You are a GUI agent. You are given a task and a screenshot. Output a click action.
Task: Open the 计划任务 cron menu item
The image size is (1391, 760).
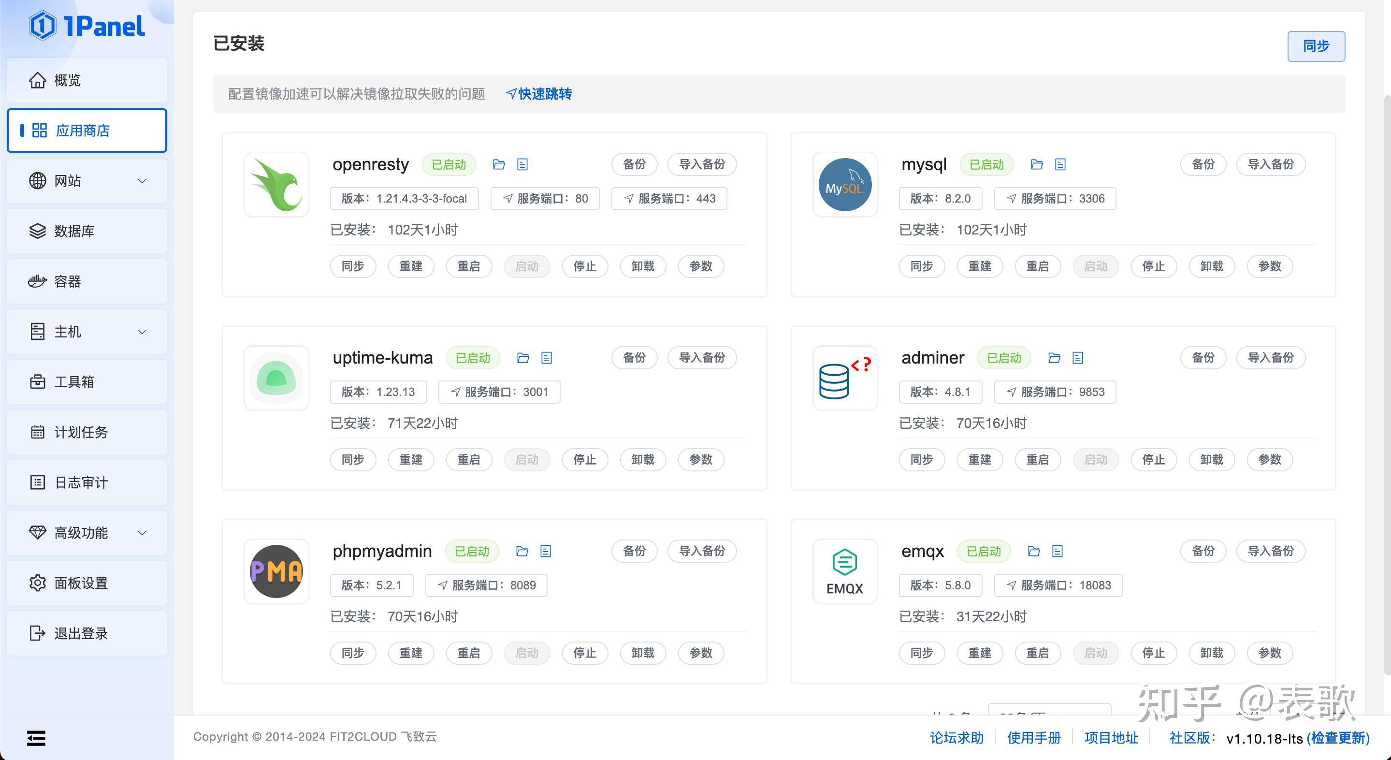tap(87, 432)
